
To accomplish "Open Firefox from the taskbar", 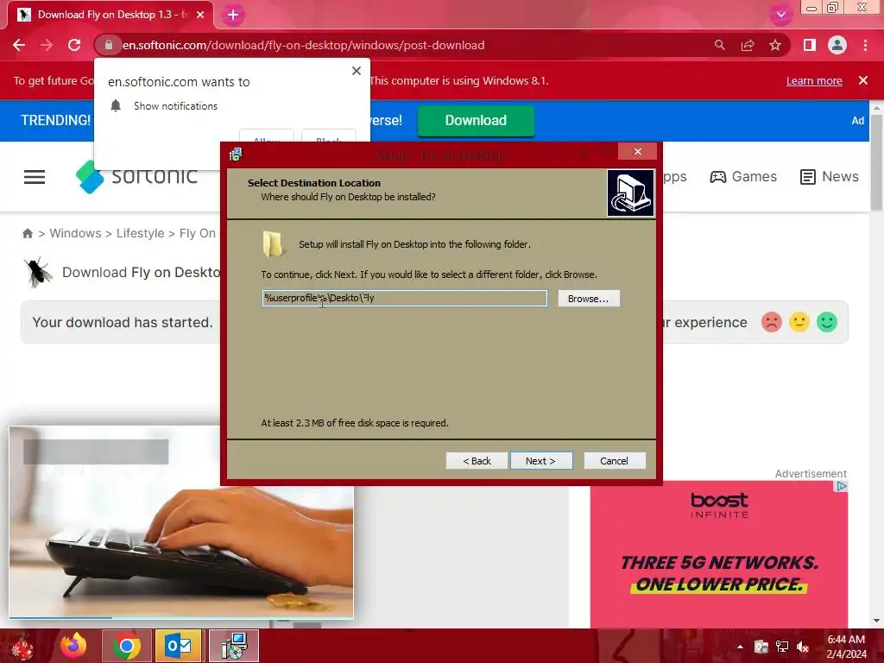I will coord(74,646).
